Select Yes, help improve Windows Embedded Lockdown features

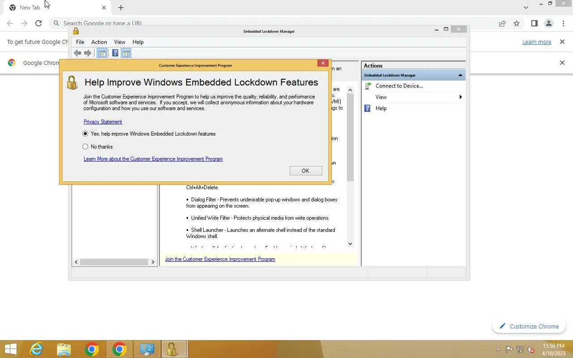tap(149, 134)
